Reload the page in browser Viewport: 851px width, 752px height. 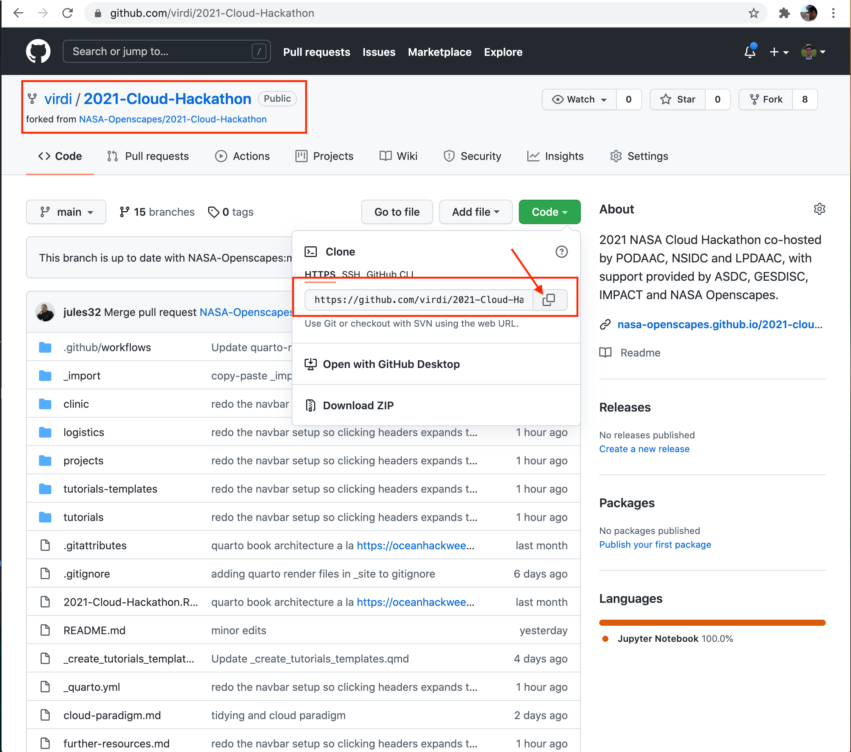click(x=67, y=13)
